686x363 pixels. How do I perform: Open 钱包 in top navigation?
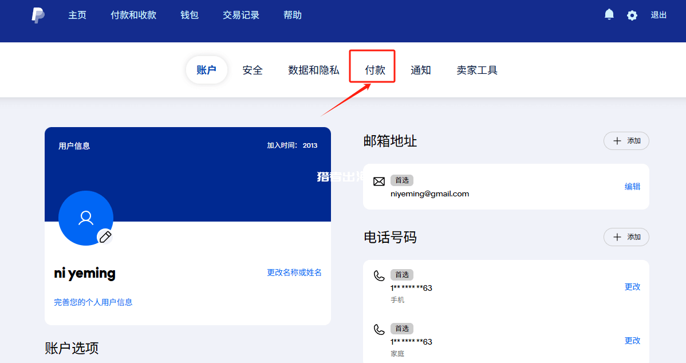click(x=190, y=15)
